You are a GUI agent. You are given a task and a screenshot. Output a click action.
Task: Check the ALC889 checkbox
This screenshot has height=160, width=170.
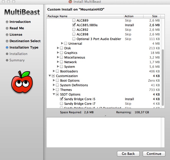74,20
